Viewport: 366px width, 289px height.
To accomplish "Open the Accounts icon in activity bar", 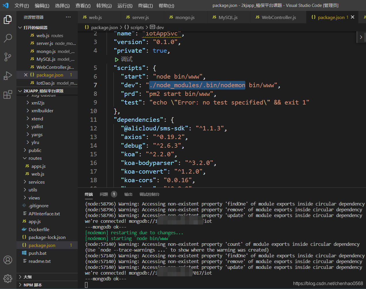I will [8, 260].
